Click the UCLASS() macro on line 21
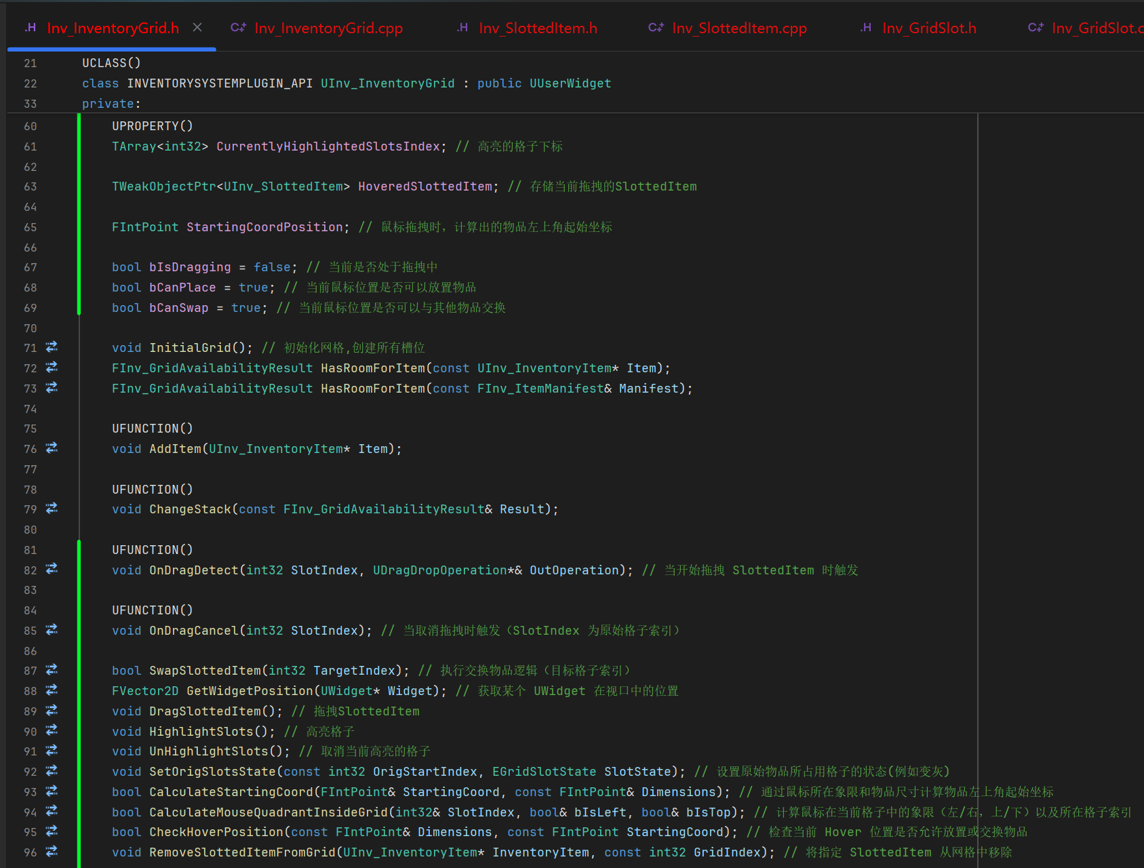1144x868 pixels. pos(112,63)
